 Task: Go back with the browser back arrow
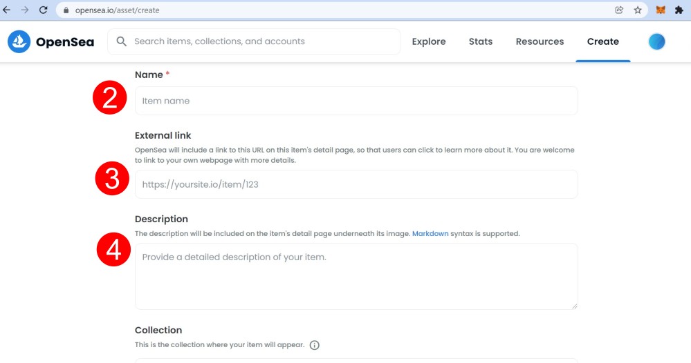pyautogui.click(x=7, y=10)
